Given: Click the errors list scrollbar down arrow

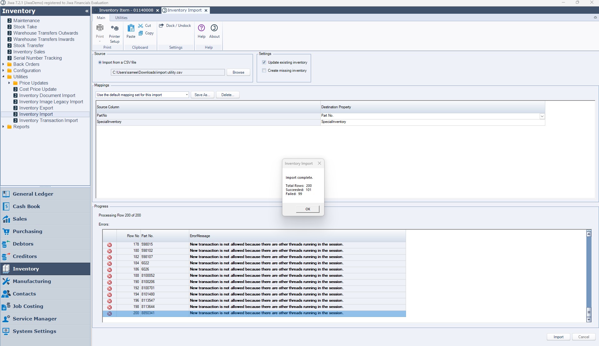Looking at the screenshot, I should pyautogui.click(x=589, y=319).
